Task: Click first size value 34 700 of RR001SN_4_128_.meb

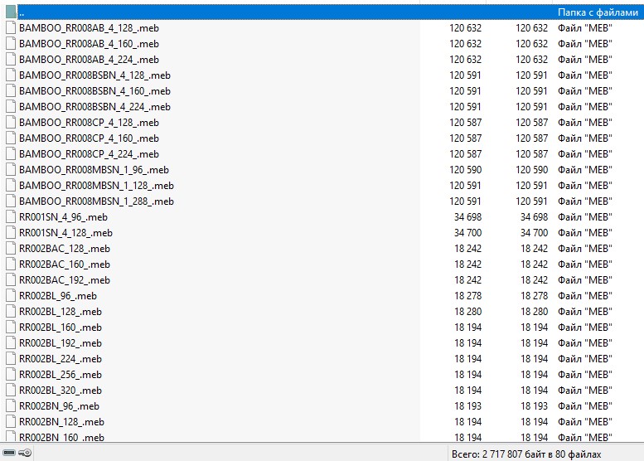Action: [x=467, y=232]
